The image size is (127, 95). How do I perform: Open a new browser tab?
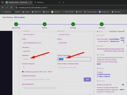click(x=63, y=2)
